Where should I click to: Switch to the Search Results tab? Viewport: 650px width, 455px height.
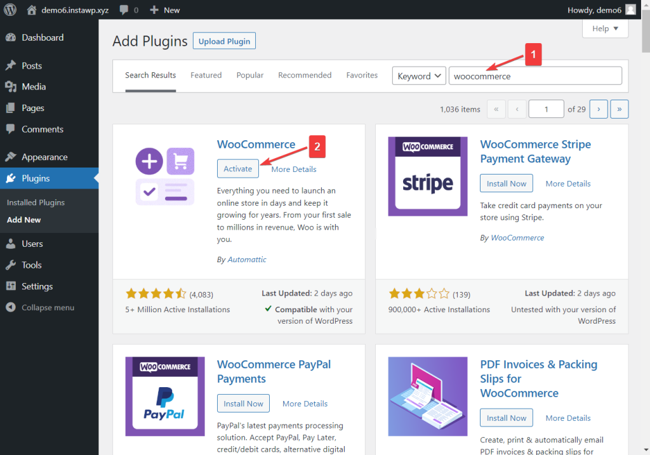(x=150, y=76)
